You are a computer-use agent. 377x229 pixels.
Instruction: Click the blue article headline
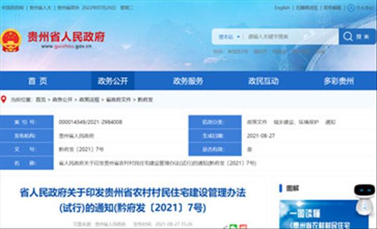click(133, 200)
